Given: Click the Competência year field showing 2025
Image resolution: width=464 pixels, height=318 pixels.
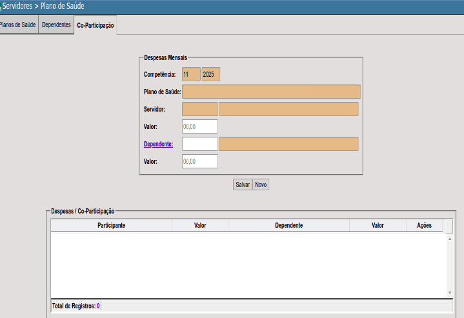Looking at the screenshot, I should (x=211, y=74).
